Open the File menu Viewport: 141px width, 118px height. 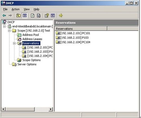click(x=5, y=9)
